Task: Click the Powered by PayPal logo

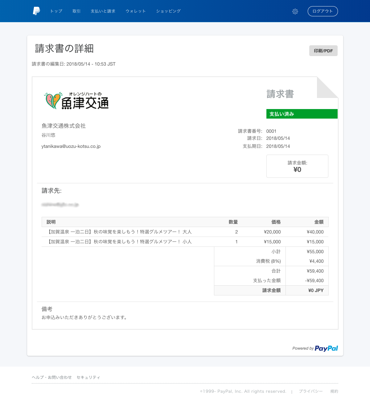Action: coord(326,348)
